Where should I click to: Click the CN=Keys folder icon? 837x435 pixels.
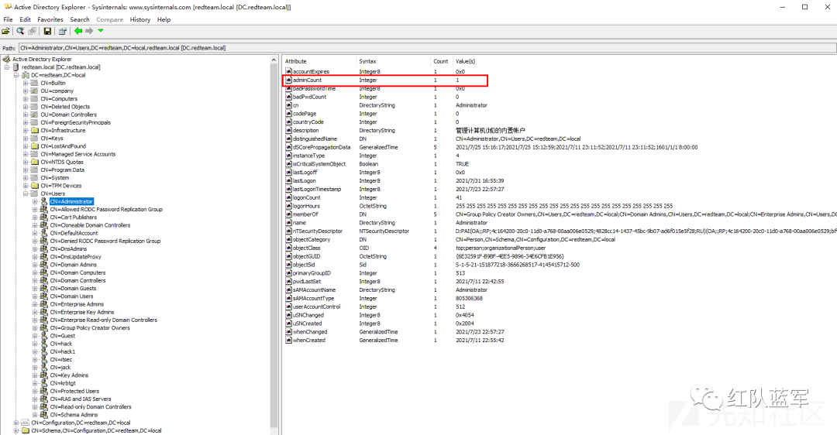coord(35,138)
